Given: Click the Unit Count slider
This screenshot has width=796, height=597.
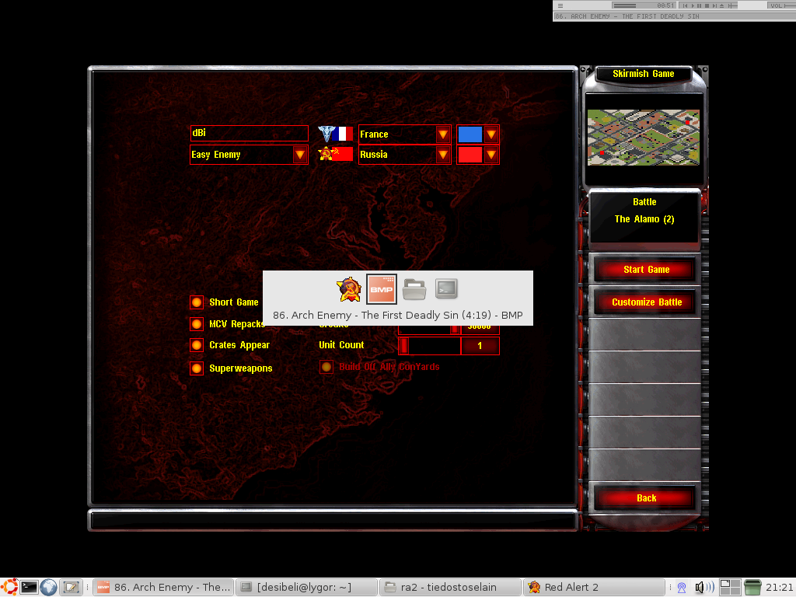Looking at the screenshot, I should click(x=429, y=346).
